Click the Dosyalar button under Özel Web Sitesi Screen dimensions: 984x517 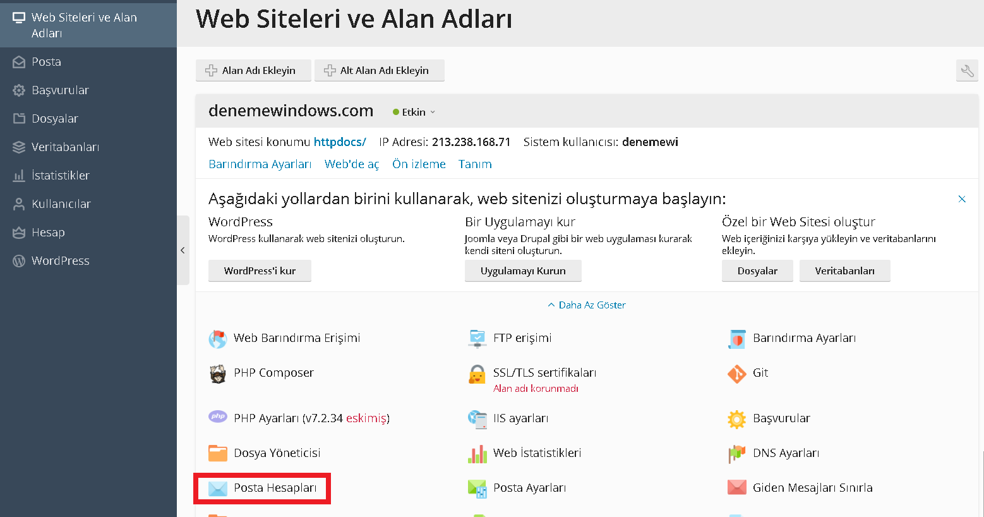757,271
